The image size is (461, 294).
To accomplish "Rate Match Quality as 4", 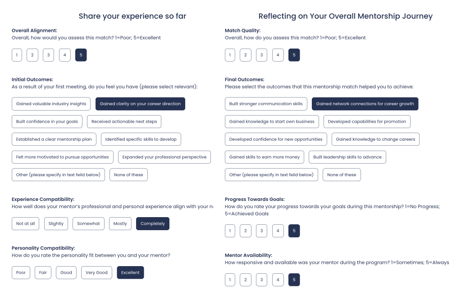I will 278,55.
